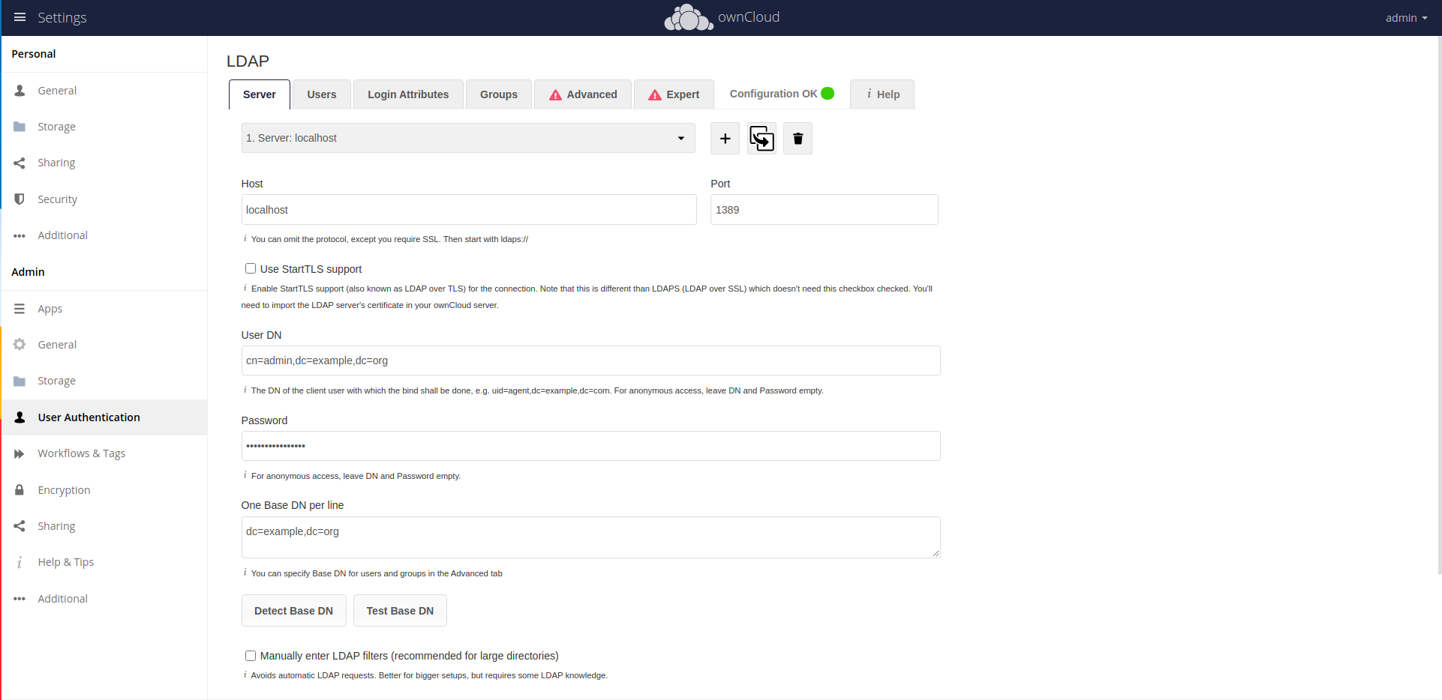Click the Encryption lock icon
Screen dimensions: 1442x700
point(20,489)
